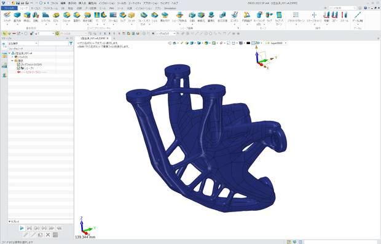The image size is (381, 244).
Task: Select the シェル (Shell) tool
Action: click(x=154, y=17)
